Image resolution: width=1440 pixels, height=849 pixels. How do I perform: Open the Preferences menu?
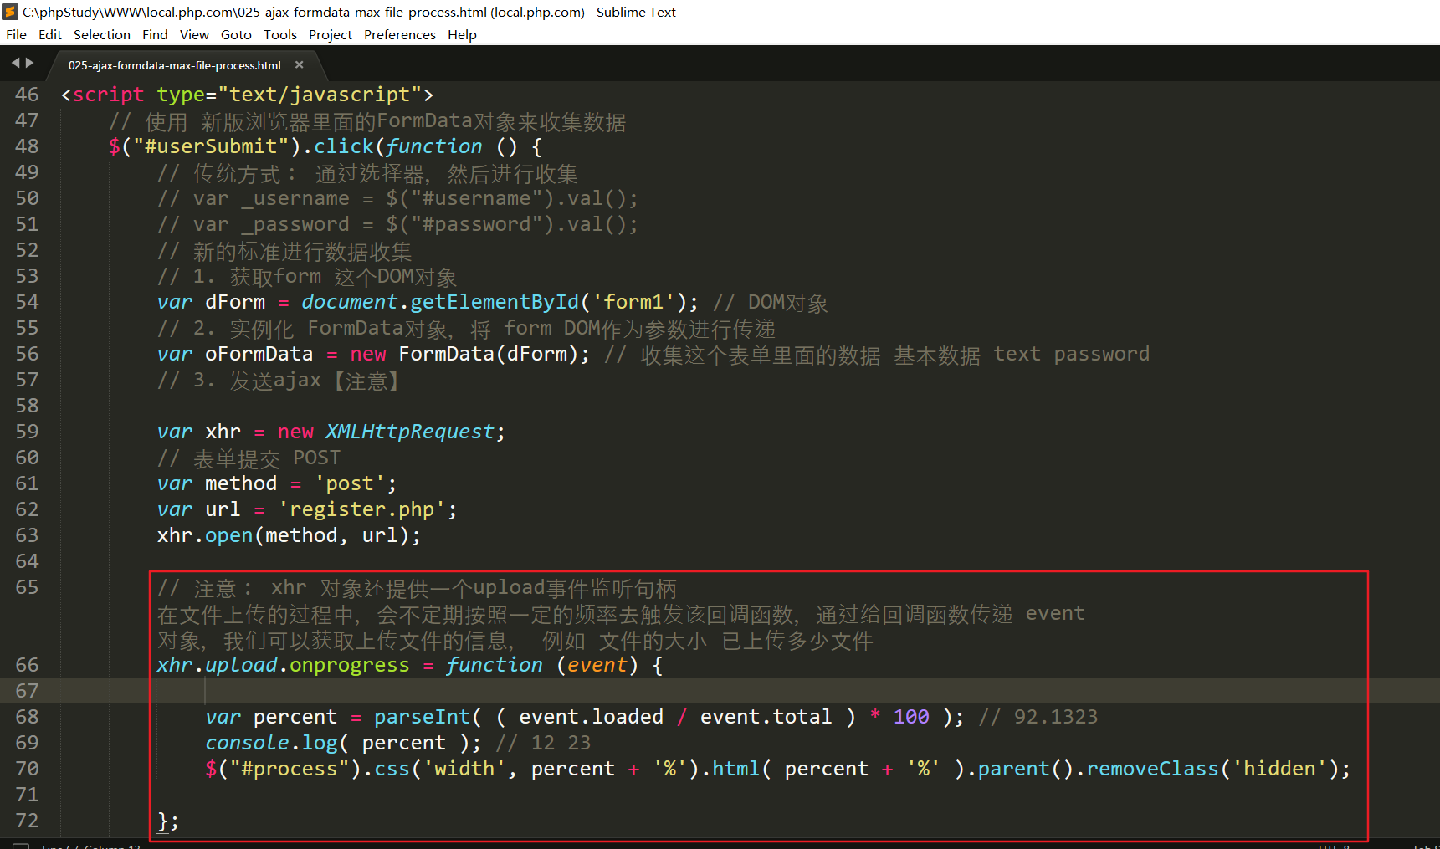(x=399, y=35)
